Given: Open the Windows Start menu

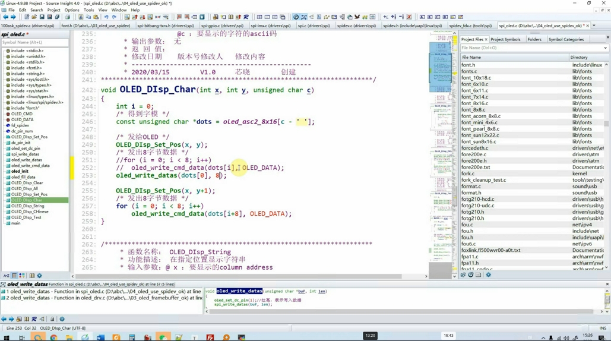Looking at the screenshot, I should [x=6, y=337].
